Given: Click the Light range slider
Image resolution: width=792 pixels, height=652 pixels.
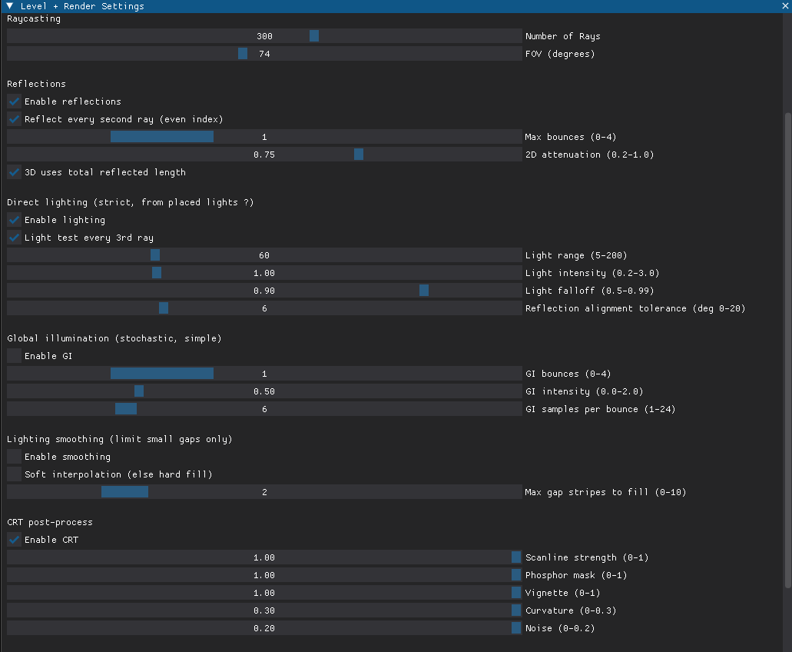Looking at the screenshot, I should (264, 255).
